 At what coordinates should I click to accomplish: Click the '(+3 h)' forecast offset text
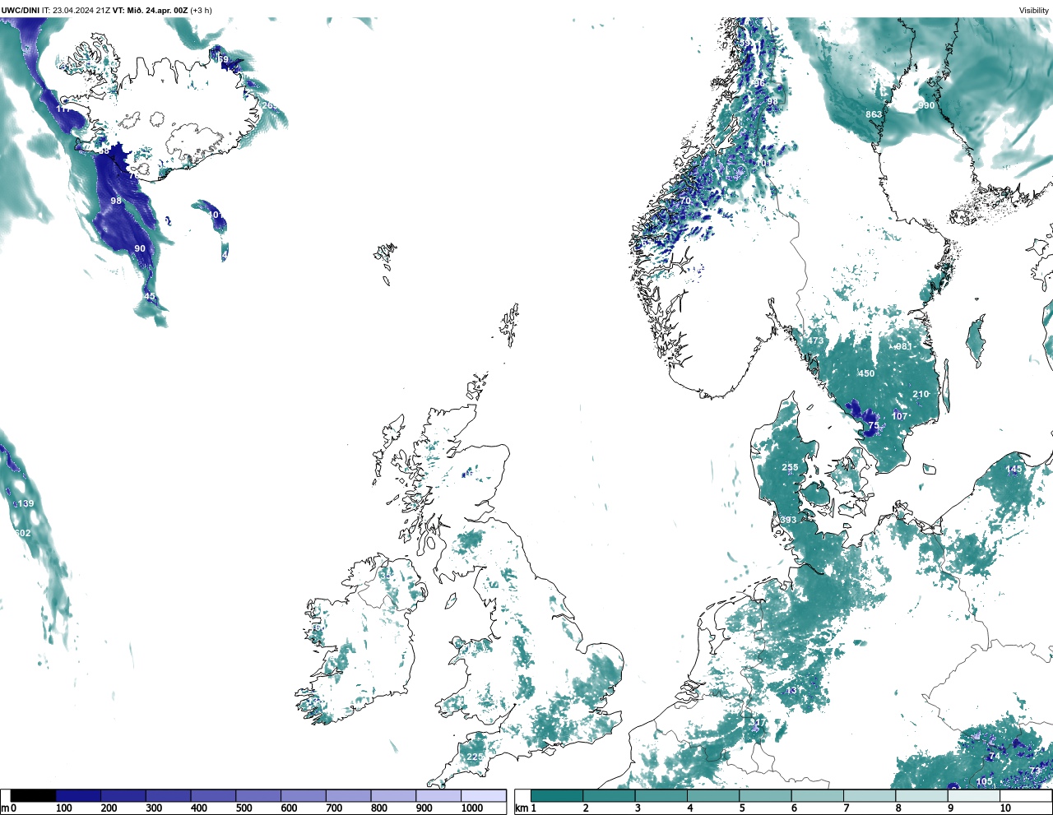coord(201,11)
